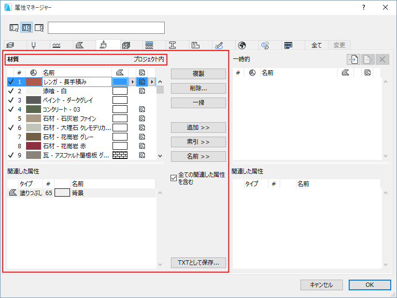This screenshot has height=298, width=397.
Task: Sort the temporary list by the fill hatch column
Action: [x=345, y=72]
